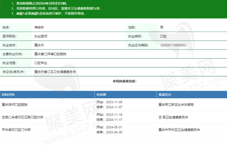Click the '性别:' field label

point(132,27)
